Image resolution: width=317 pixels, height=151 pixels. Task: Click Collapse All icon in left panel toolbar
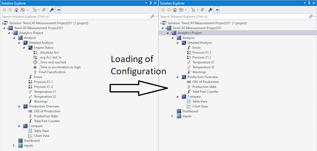(44, 10)
